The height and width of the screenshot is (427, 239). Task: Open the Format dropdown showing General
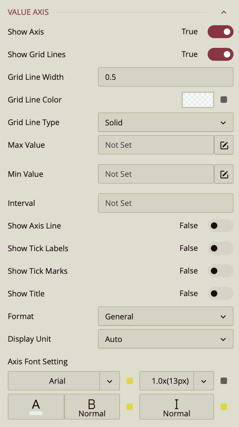165,316
